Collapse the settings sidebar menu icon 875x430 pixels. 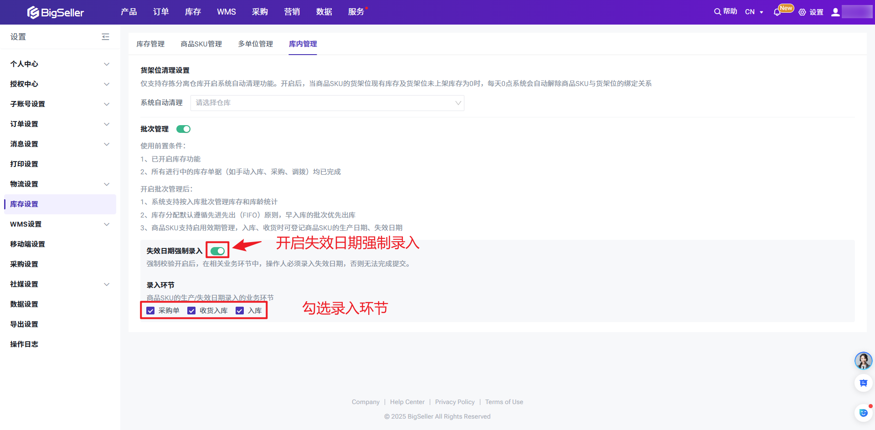105,37
